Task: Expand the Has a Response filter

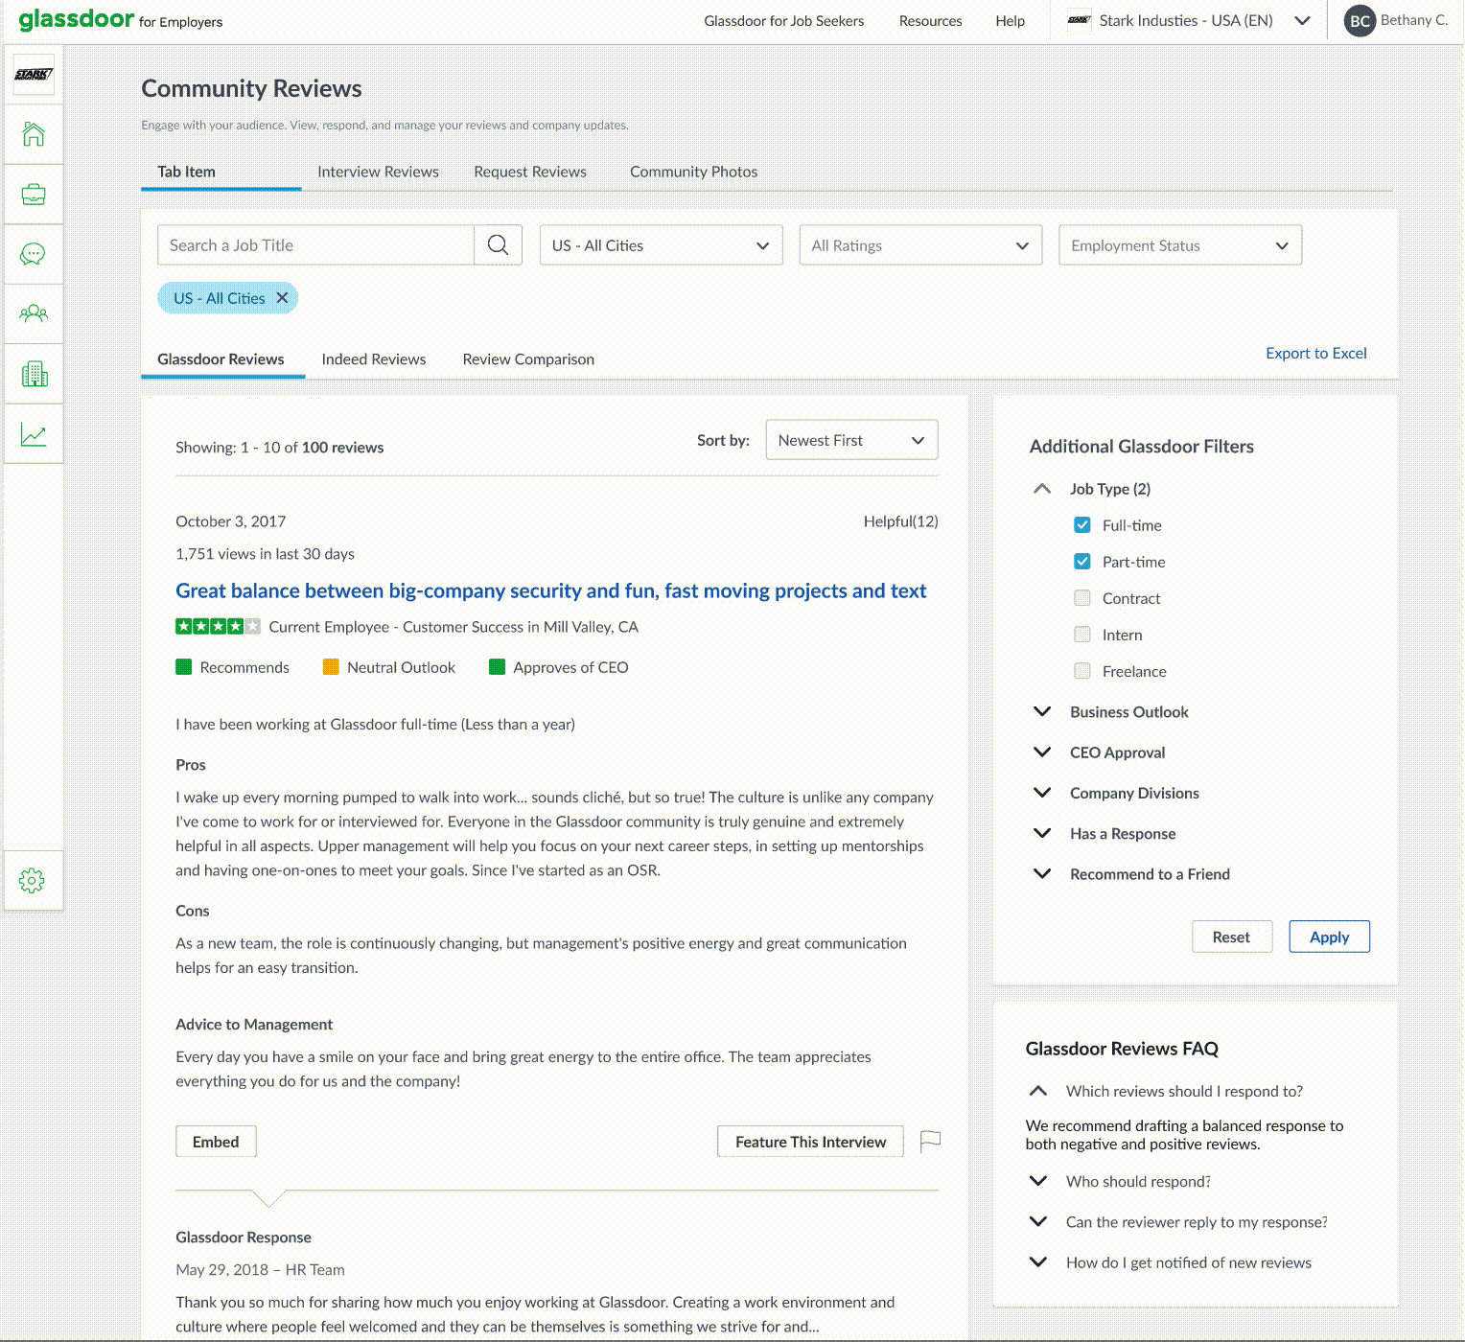Action: [x=1042, y=834]
